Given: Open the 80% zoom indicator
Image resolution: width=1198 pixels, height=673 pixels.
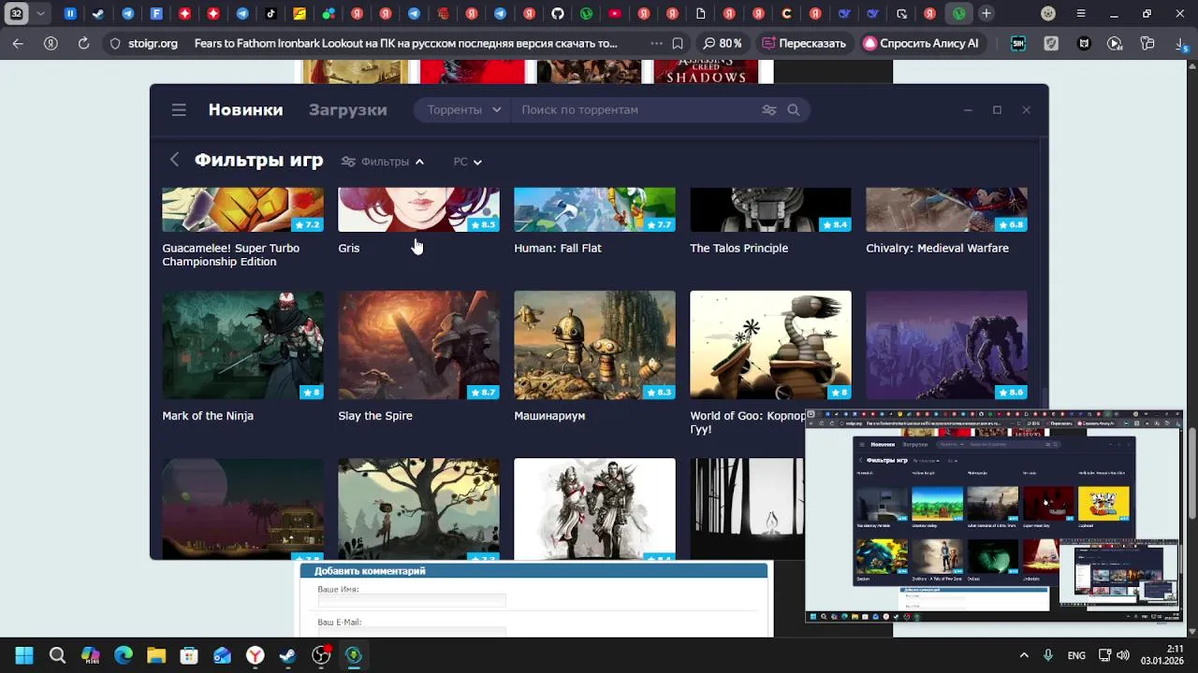Looking at the screenshot, I should pos(723,43).
